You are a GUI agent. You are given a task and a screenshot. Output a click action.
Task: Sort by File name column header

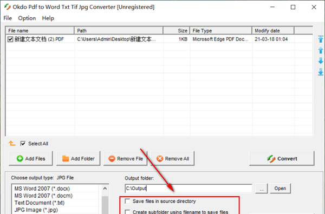(40, 31)
